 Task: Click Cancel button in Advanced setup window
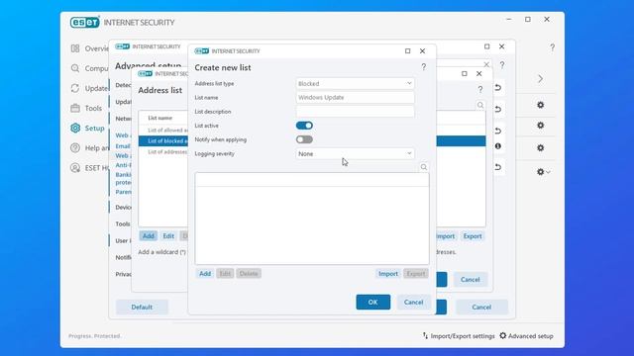coord(481,307)
